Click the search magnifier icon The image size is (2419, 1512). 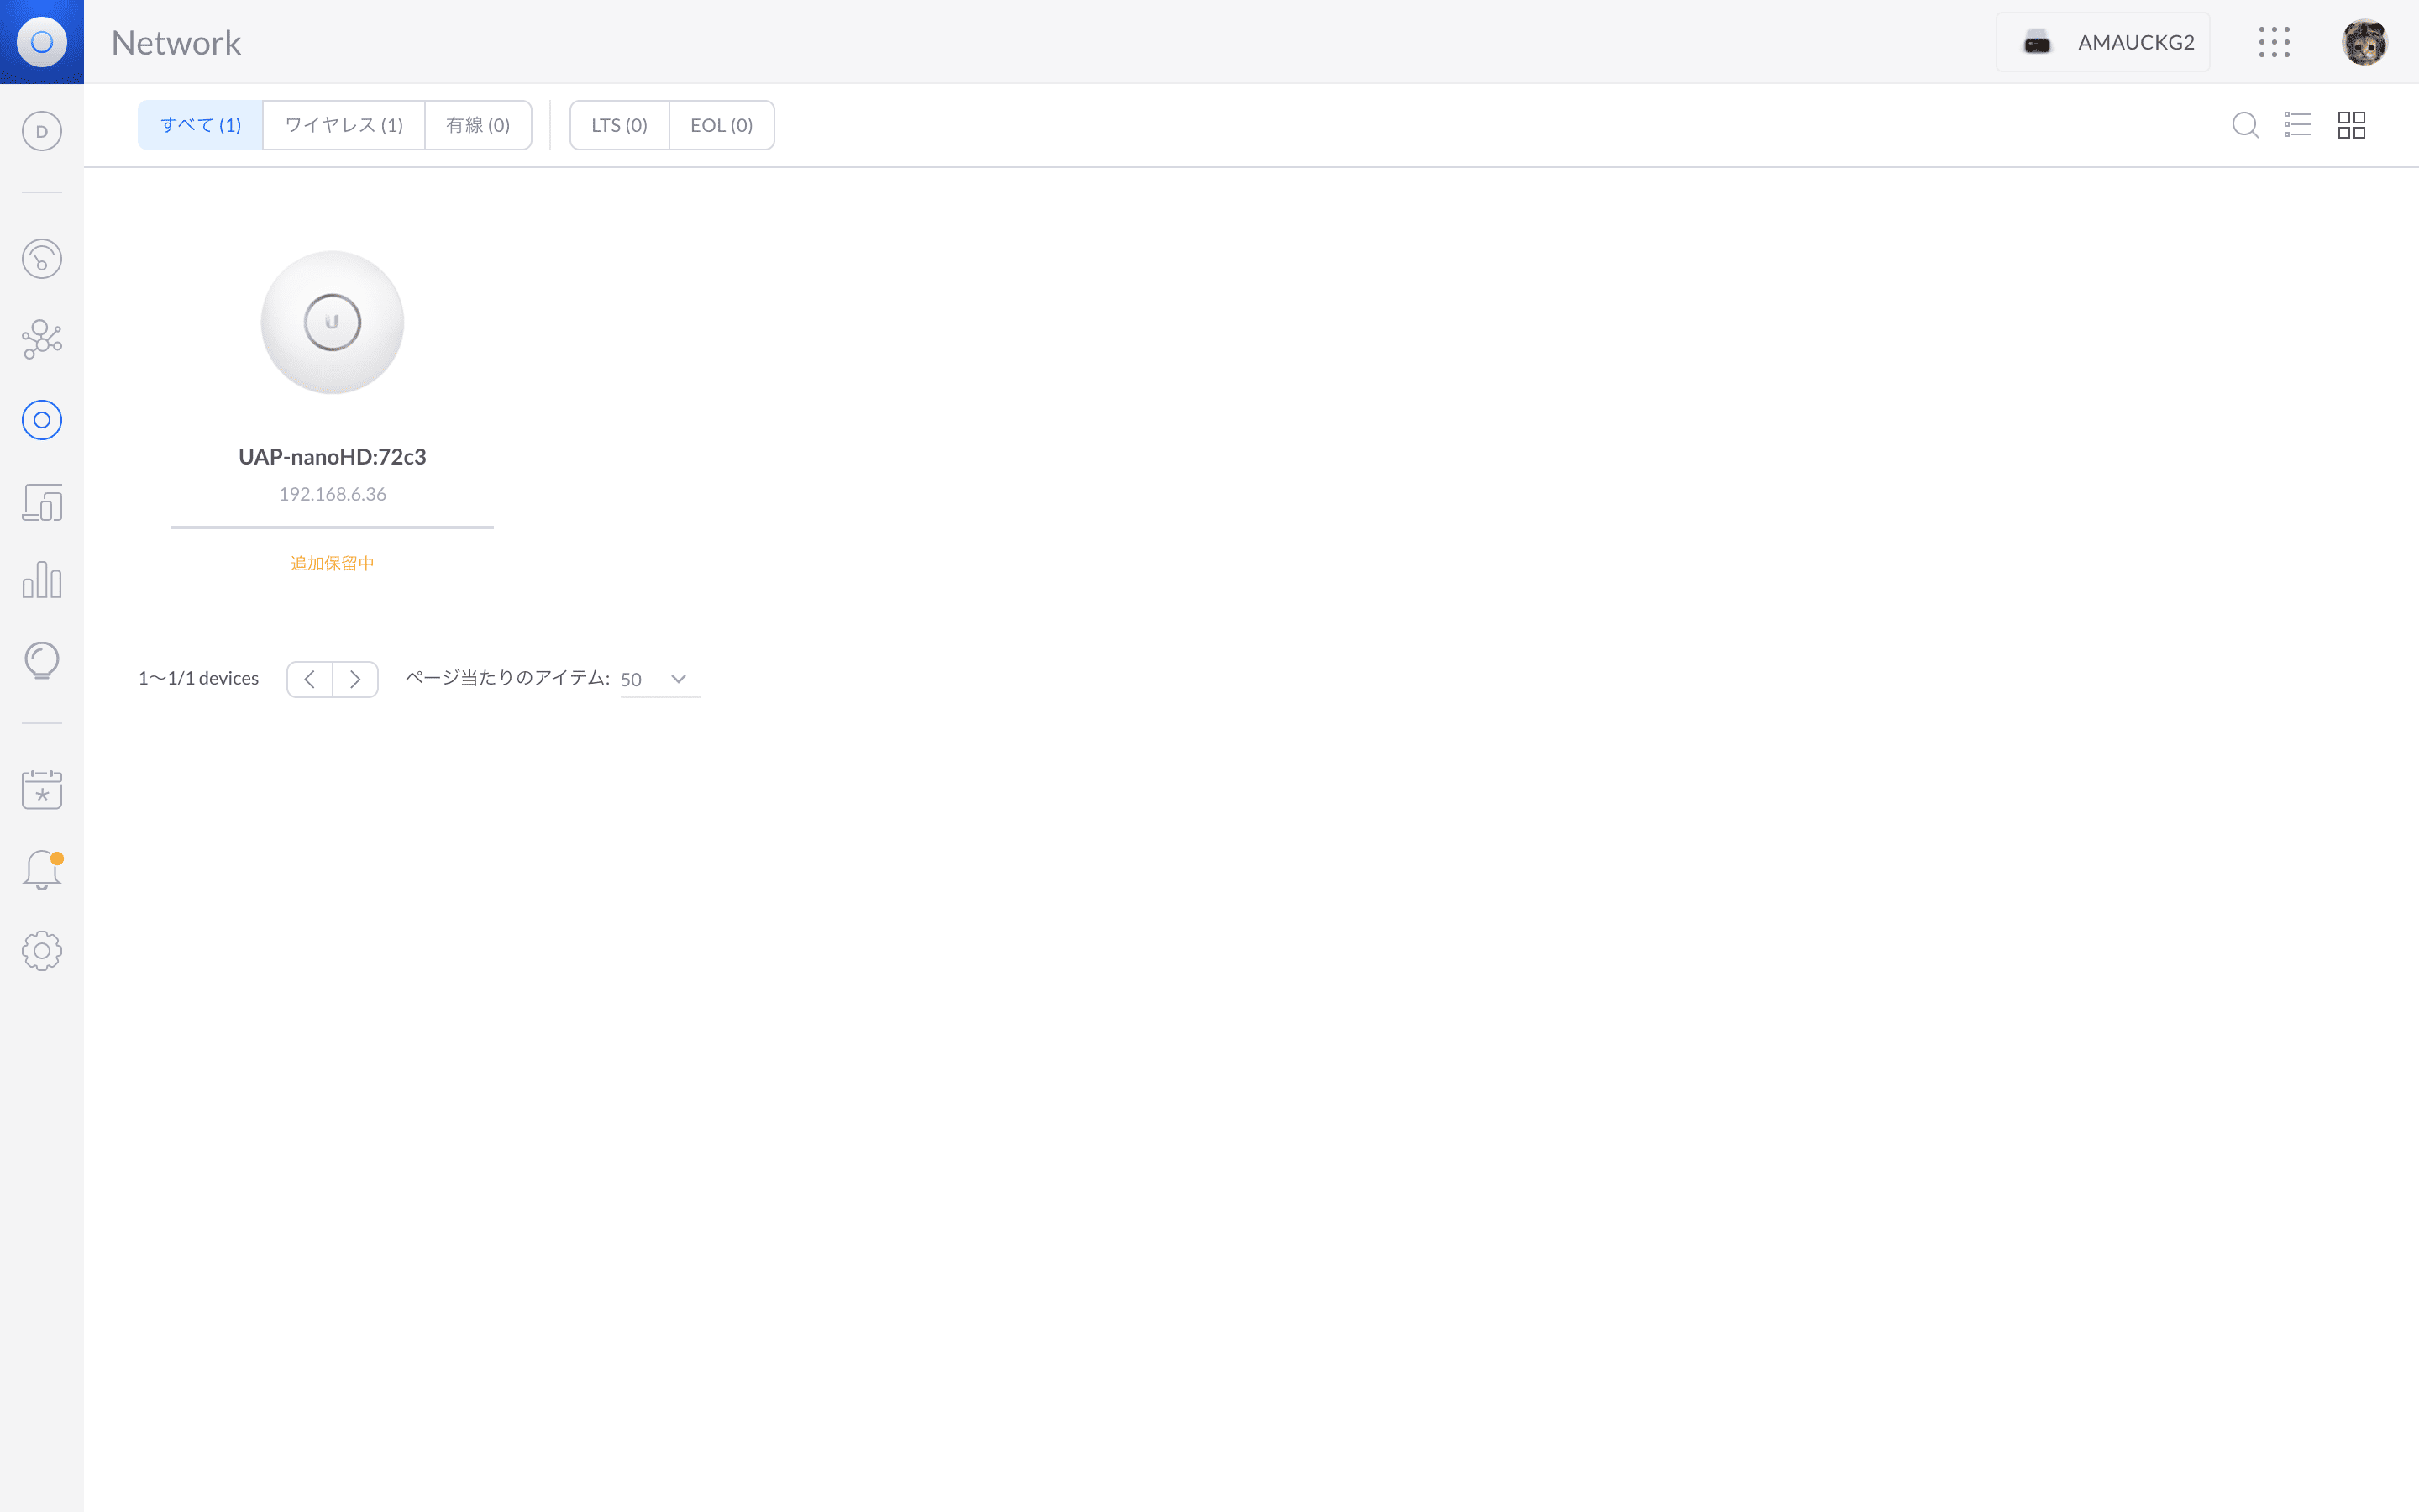coord(2245,125)
